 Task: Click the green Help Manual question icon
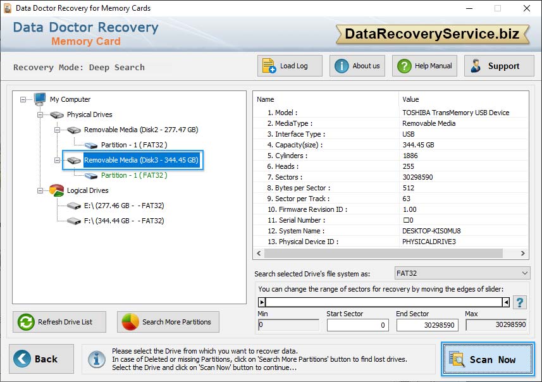point(404,66)
